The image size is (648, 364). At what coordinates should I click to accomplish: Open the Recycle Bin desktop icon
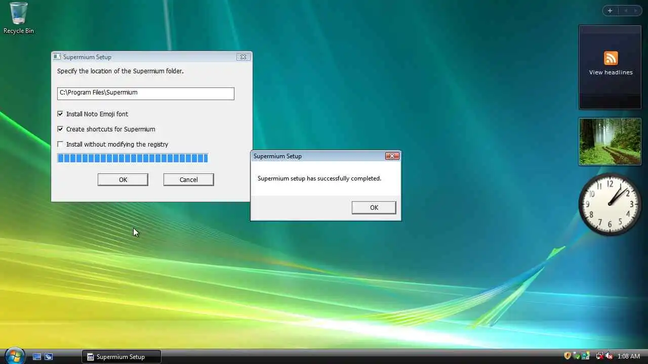[x=18, y=18]
